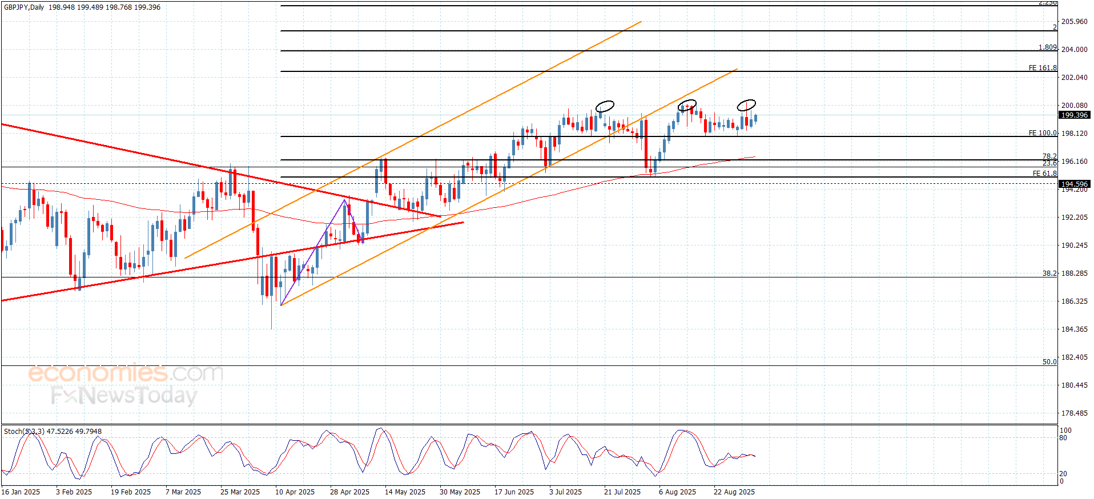Select the FE 161.8 Fibonacci label

tap(1043, 68)
